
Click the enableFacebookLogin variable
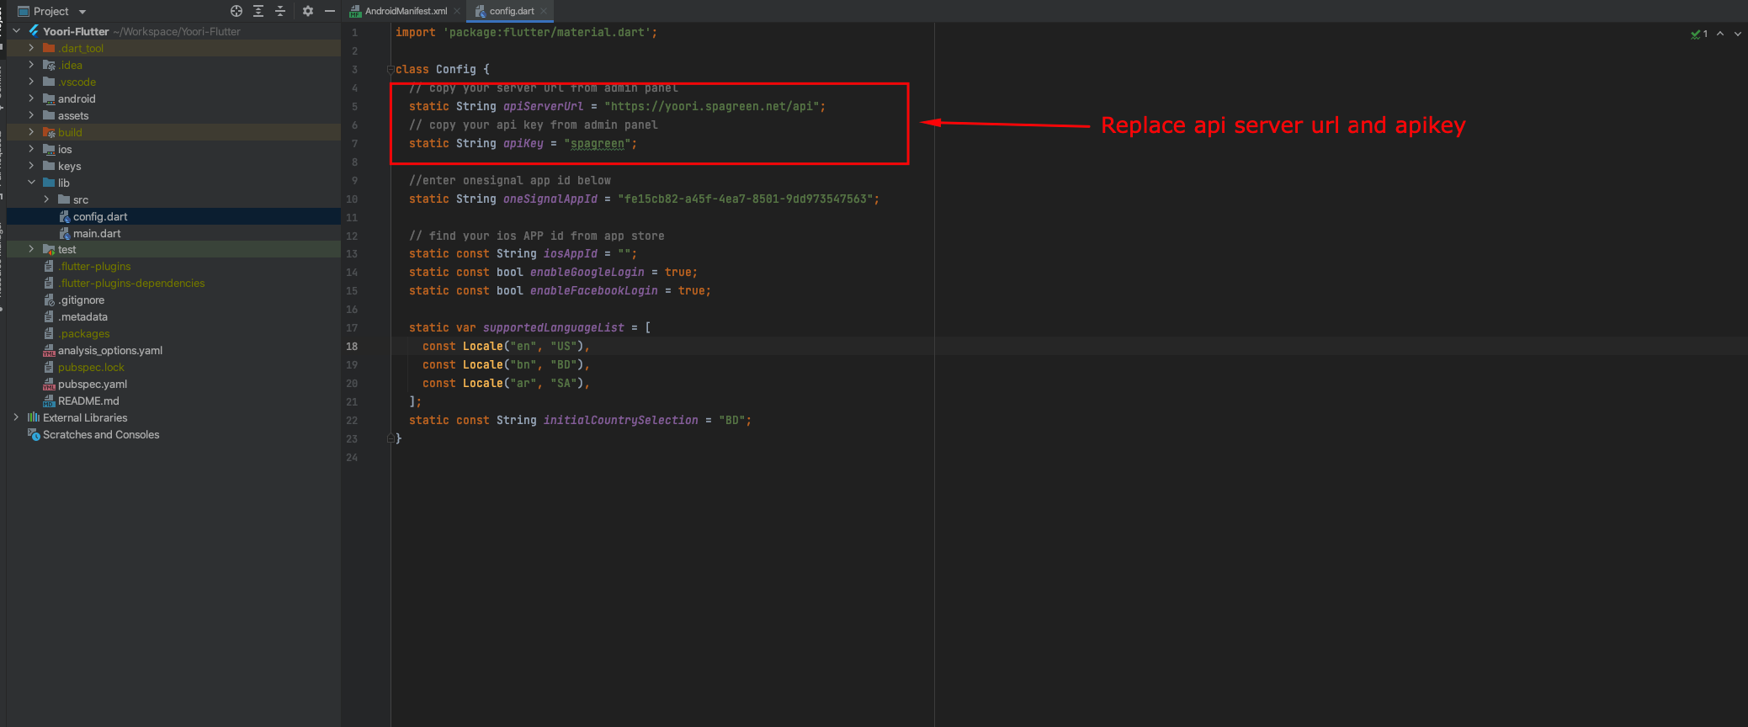[594, 290]
